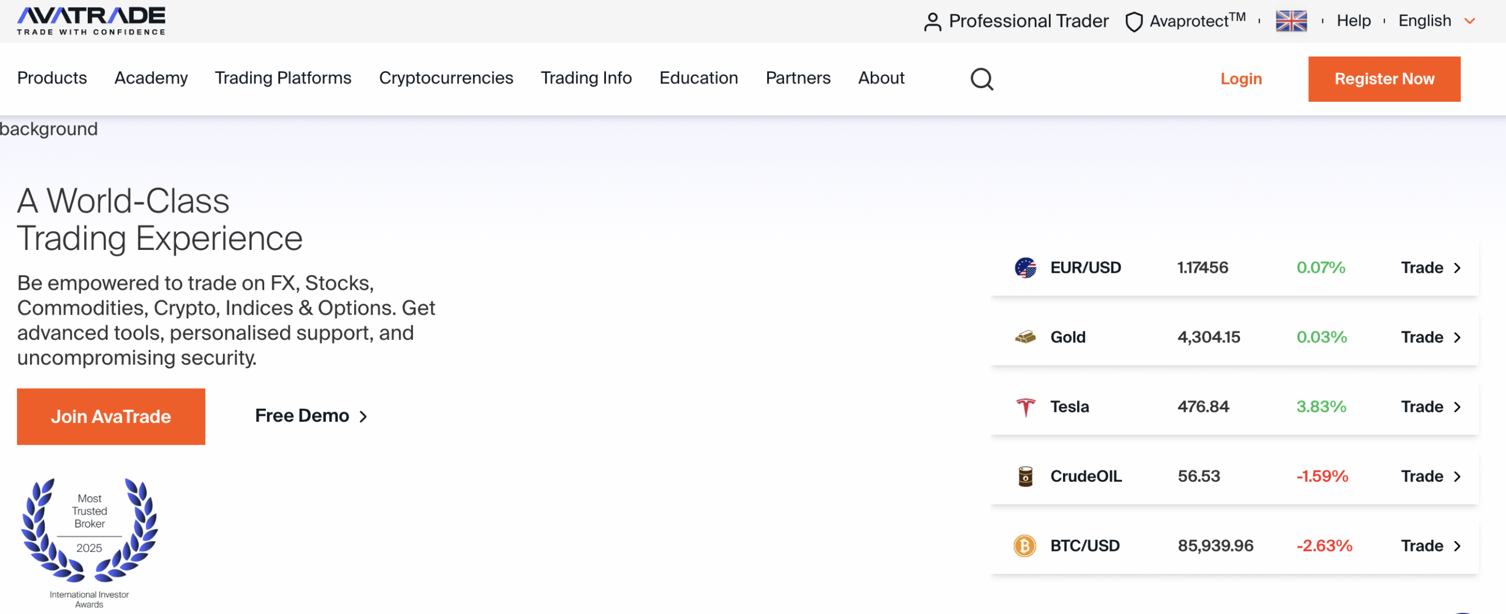This screenshot has height=614, width=1506.
Task: Select the Trading Platforms menu item
Action: [283, 78]
